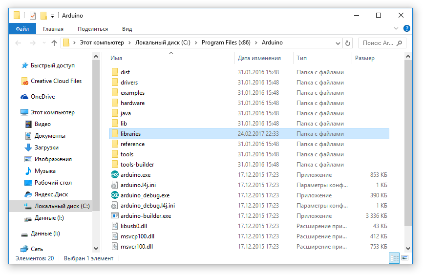The width and height of the screenshot is (423, 275).
Task: Select the reference folder icon
Action: tap(115, 144)
